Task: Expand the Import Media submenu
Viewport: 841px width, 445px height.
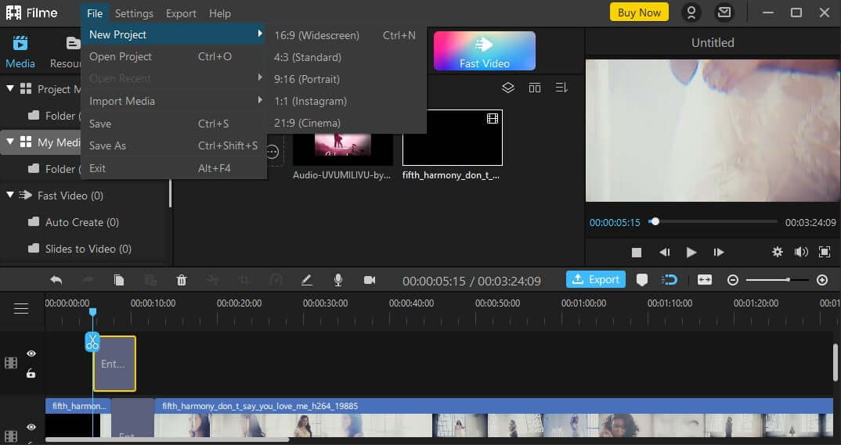Action: pos(173,101)
